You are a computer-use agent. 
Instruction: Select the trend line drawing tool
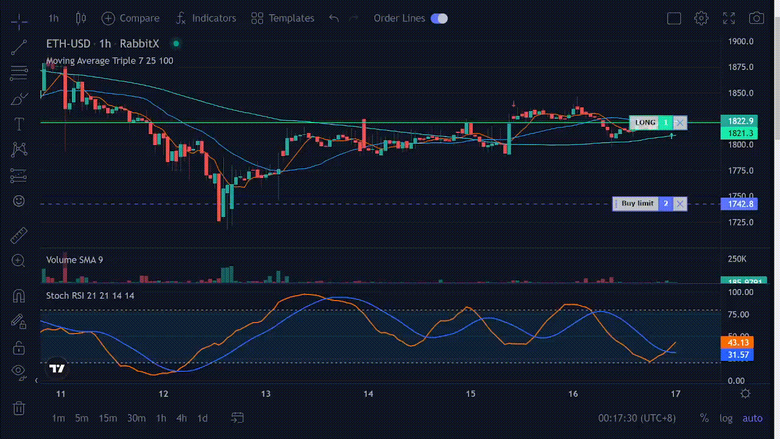tap(19, 47)
